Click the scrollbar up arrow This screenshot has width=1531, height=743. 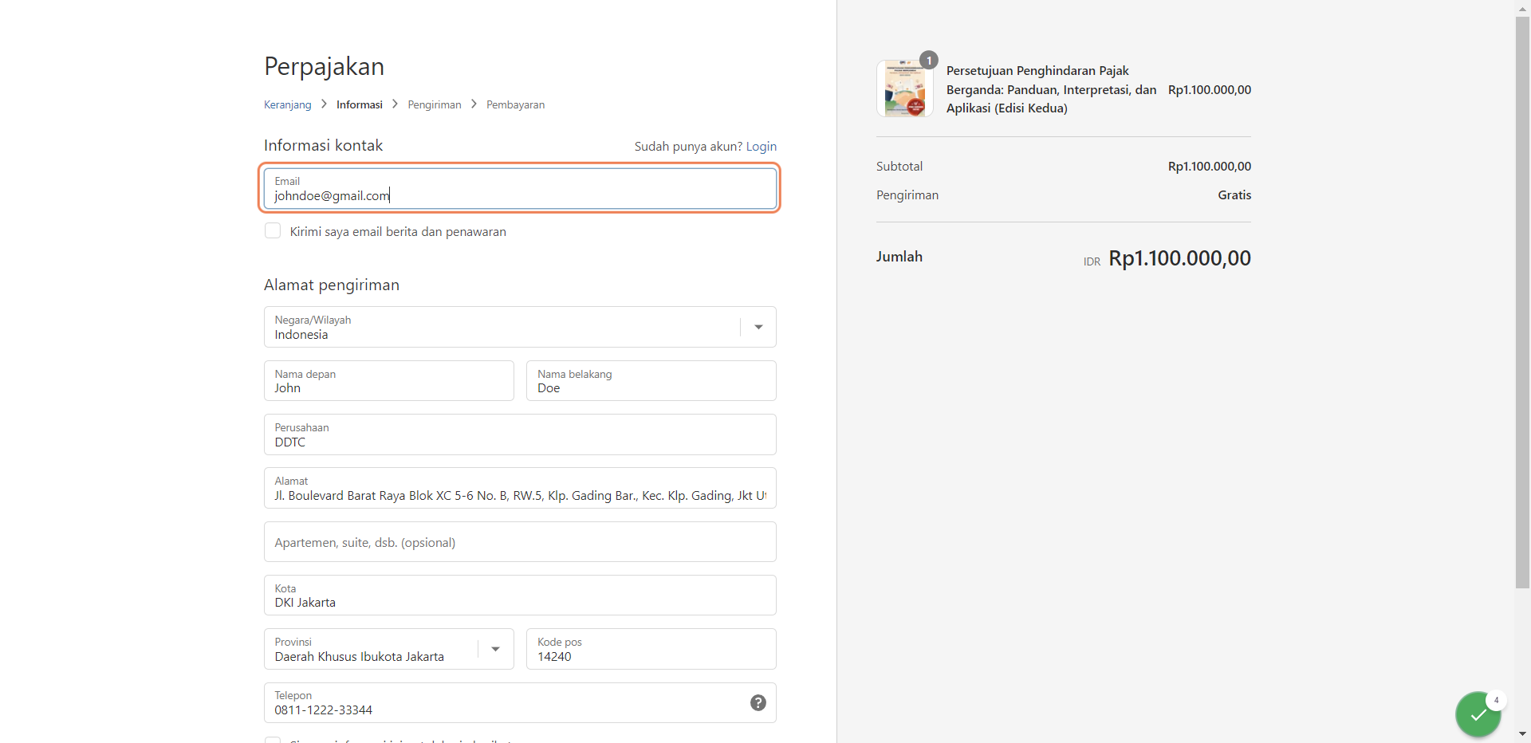click(x=1522, y=8)
